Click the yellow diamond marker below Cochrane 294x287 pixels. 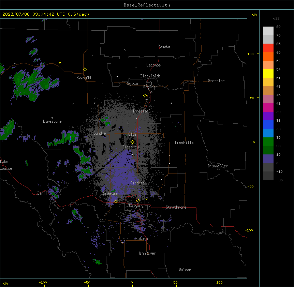pos(116,201)
